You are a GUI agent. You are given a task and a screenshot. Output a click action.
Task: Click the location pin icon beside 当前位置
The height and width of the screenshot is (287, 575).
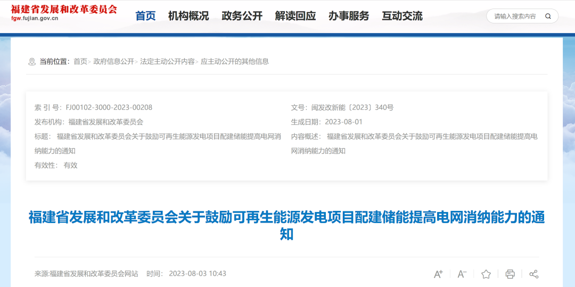pyautogui.click(x=32, y=62)
